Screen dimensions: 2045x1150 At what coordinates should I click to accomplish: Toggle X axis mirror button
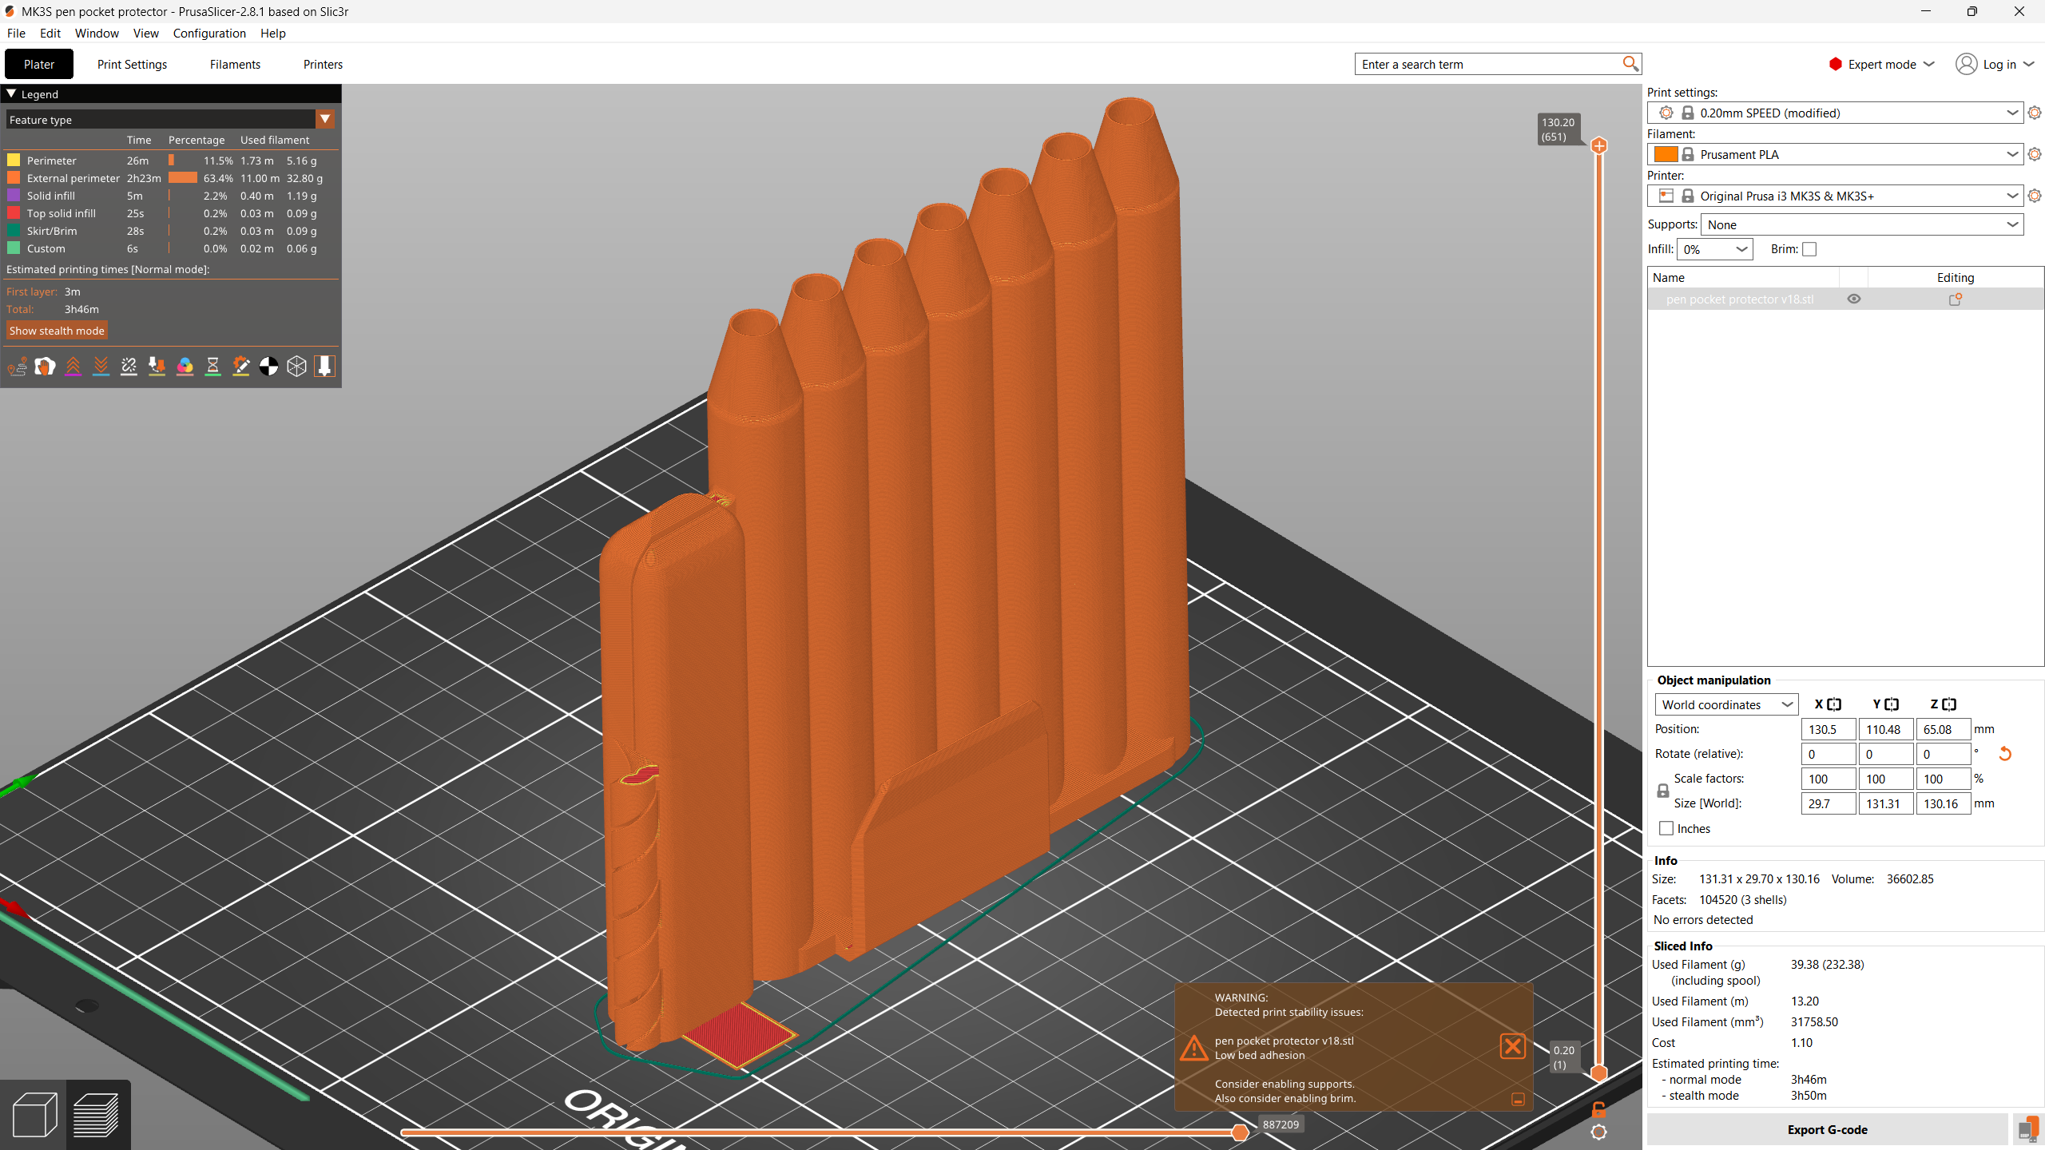tap(1834, 704)
